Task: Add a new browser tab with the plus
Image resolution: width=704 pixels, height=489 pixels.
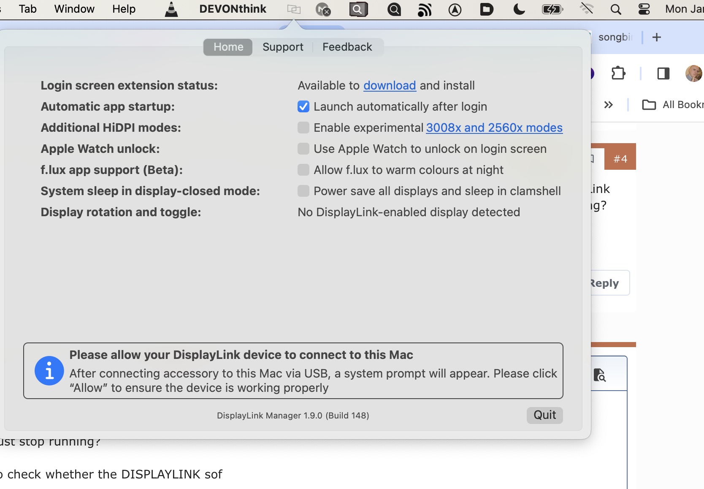Action: coord(657,37)
